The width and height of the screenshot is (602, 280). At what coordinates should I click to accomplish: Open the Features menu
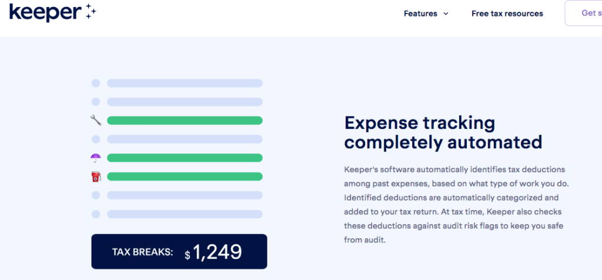coord(426,14)
